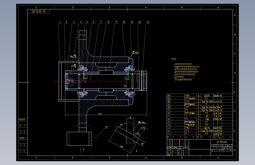Screen dimensions: 255x165
Task: Select the XL915.05 title block drawing number
Action: 222,142
